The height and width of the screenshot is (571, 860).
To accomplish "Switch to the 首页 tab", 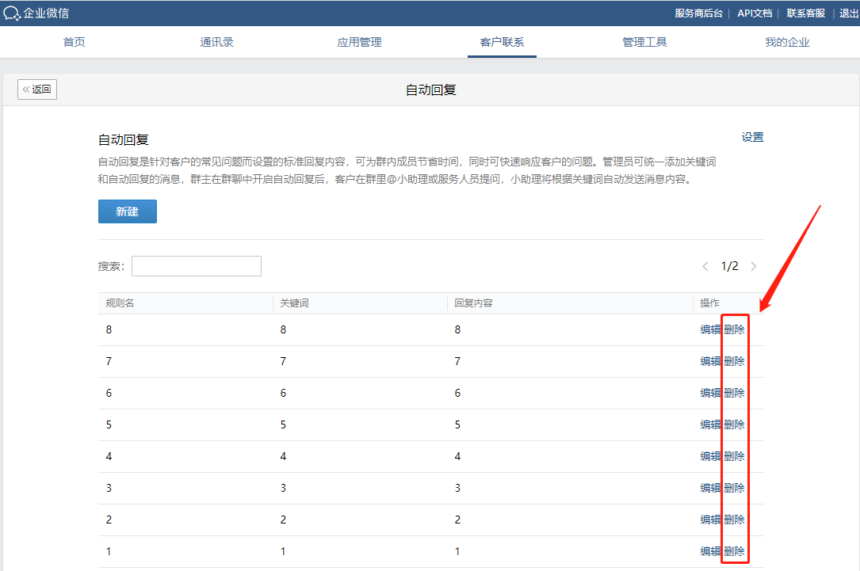I will click(x=75, y=42).
